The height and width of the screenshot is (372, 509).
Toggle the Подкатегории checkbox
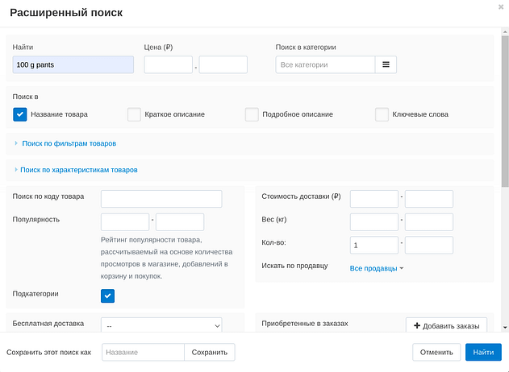tap(108, 296)
